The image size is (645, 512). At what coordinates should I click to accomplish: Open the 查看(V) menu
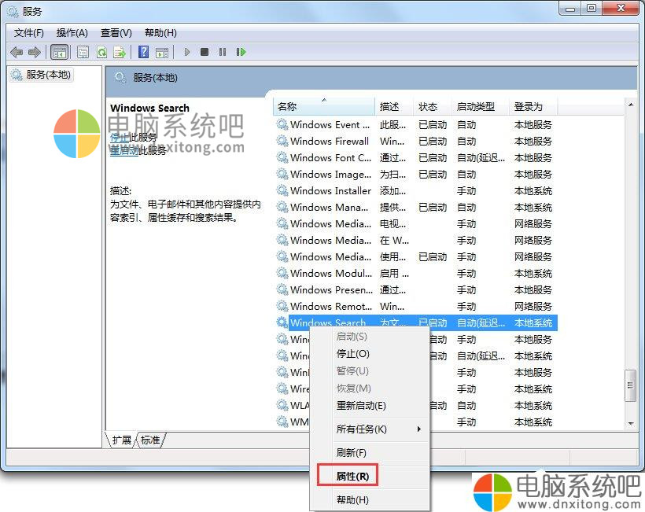116,33
